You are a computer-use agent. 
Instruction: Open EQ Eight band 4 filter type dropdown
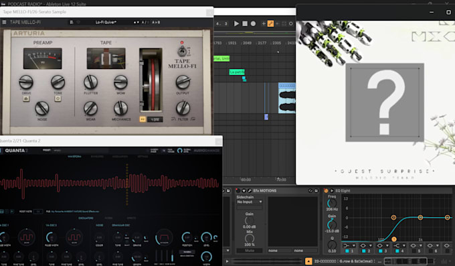point(399,246)
